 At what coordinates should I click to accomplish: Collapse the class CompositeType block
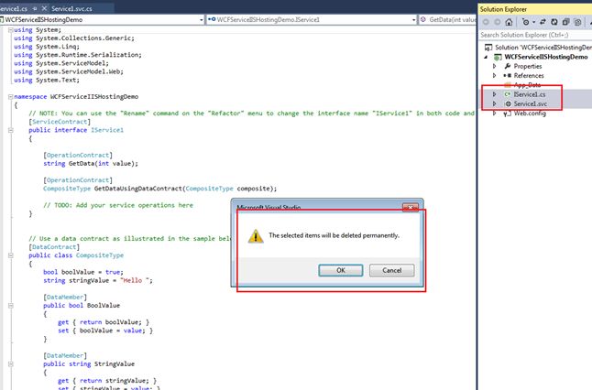11,255
